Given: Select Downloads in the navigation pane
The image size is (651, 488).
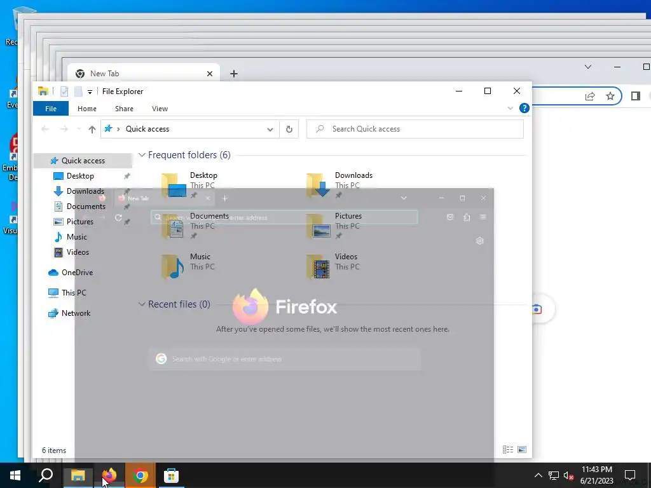Looking at the screenshot, I should pos(85,191).
